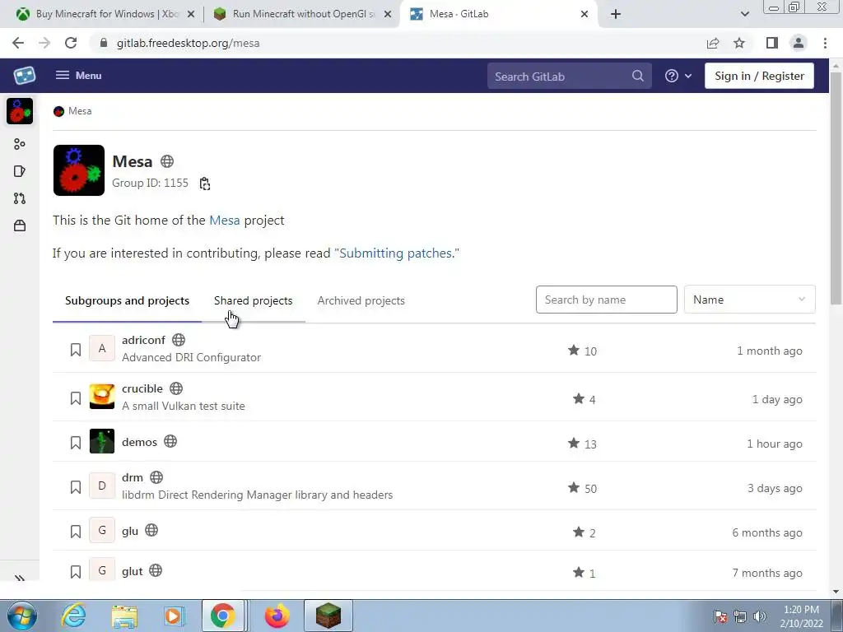The width and height of the screenshot is (843, 632).
Task: Click star icon on adriconf row
Action: [x=574, y=351]
